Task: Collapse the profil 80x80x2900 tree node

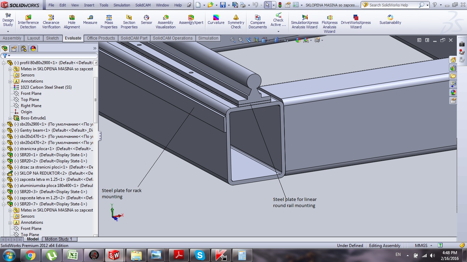Action: click(4, 63)
